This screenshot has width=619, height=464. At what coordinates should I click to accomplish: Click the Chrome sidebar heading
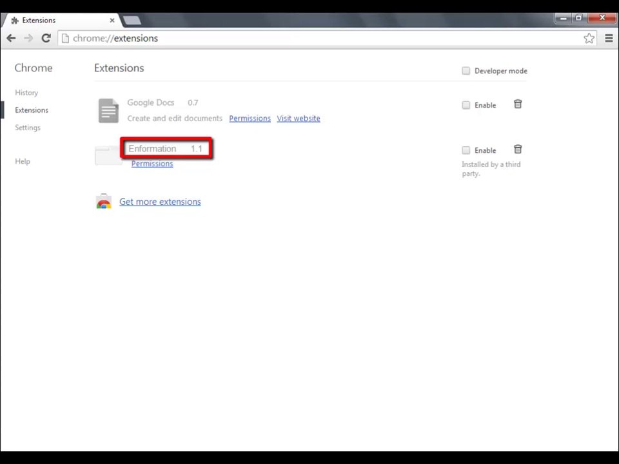coord(34,68)
